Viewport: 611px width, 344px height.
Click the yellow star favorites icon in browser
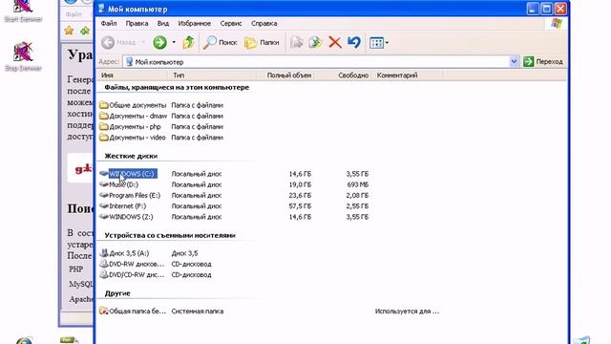pos(69,31)
